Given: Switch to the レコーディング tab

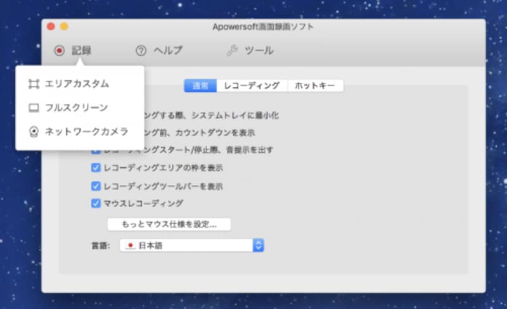Looking at the screenshot, I should pos(252,85).
